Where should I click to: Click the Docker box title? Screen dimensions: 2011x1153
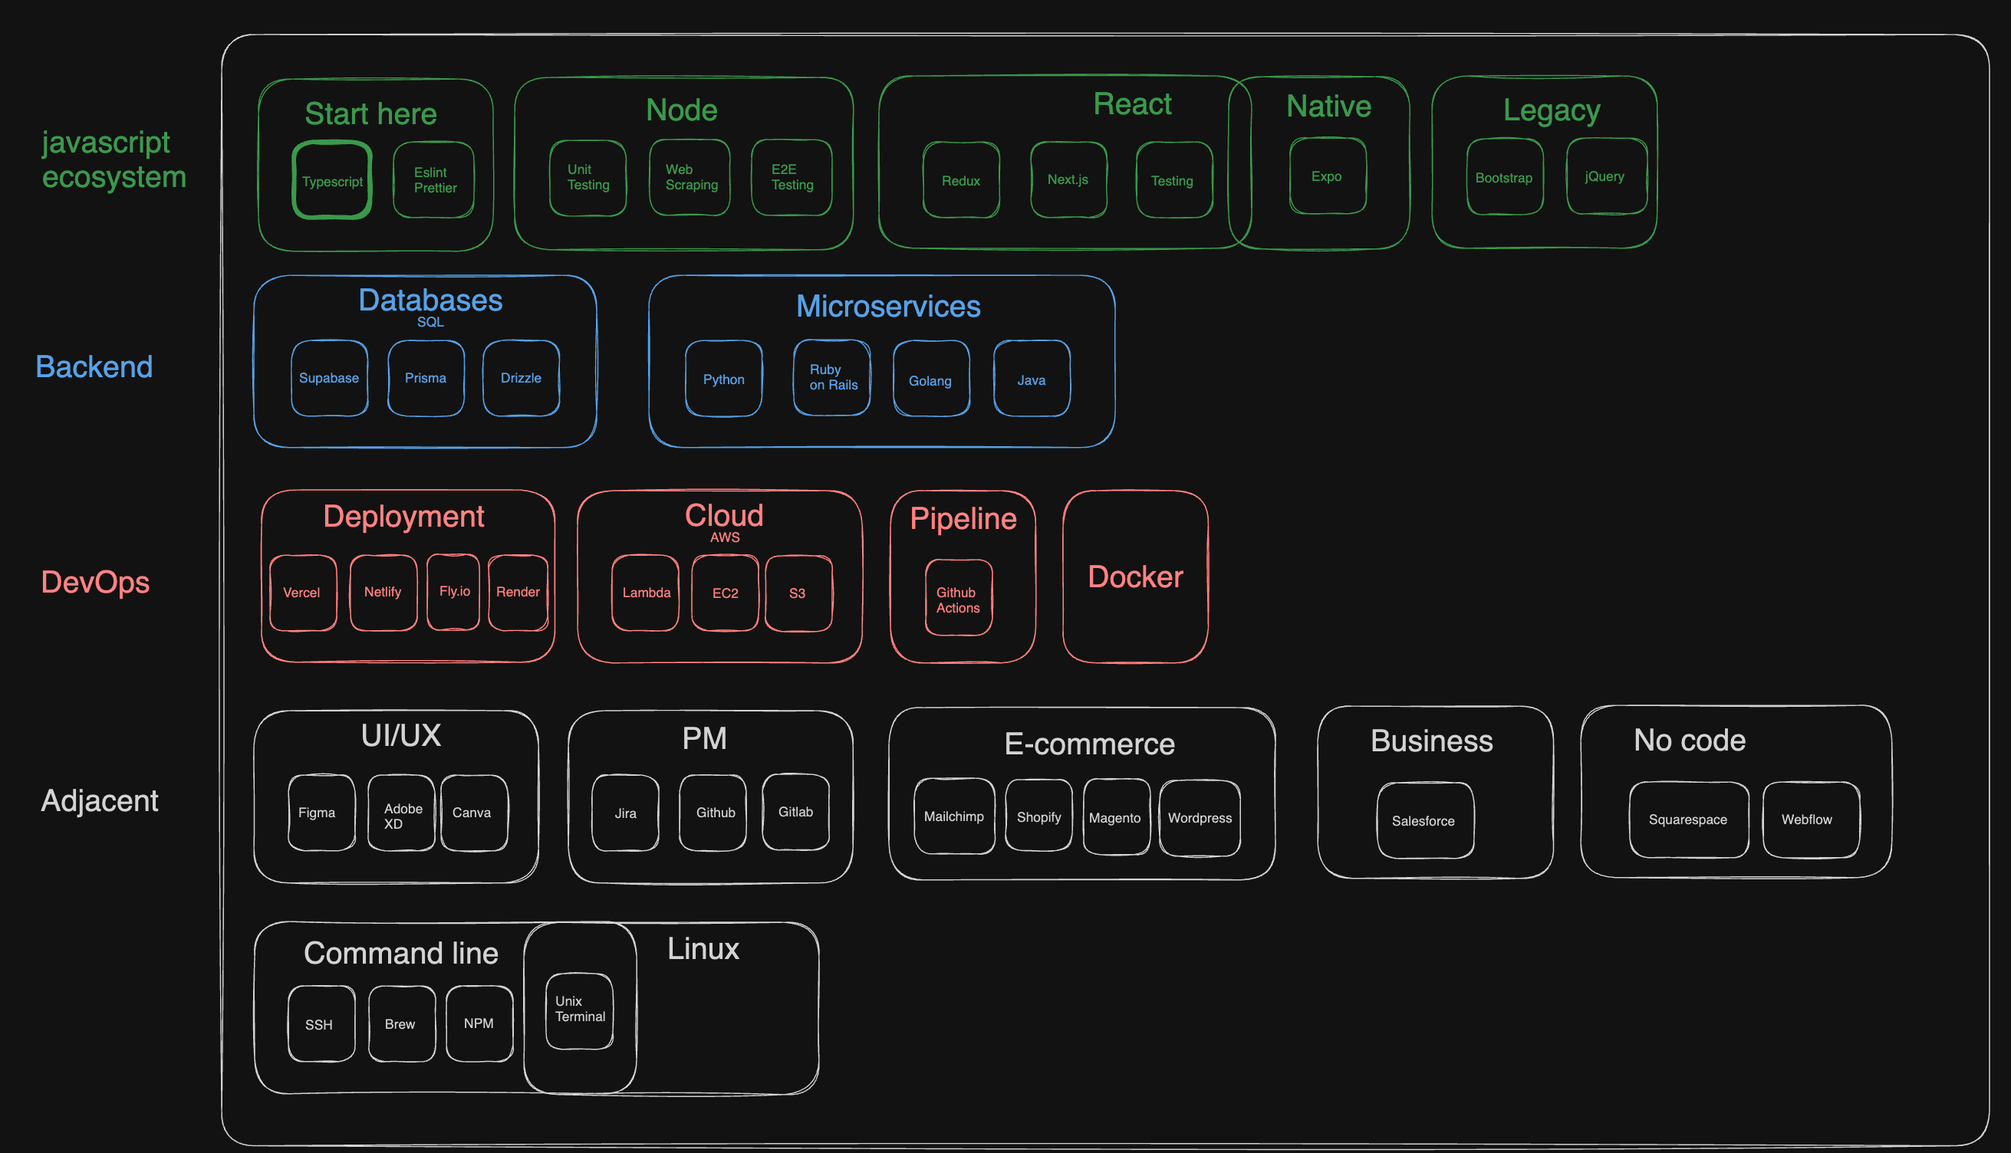(1135, 577)
